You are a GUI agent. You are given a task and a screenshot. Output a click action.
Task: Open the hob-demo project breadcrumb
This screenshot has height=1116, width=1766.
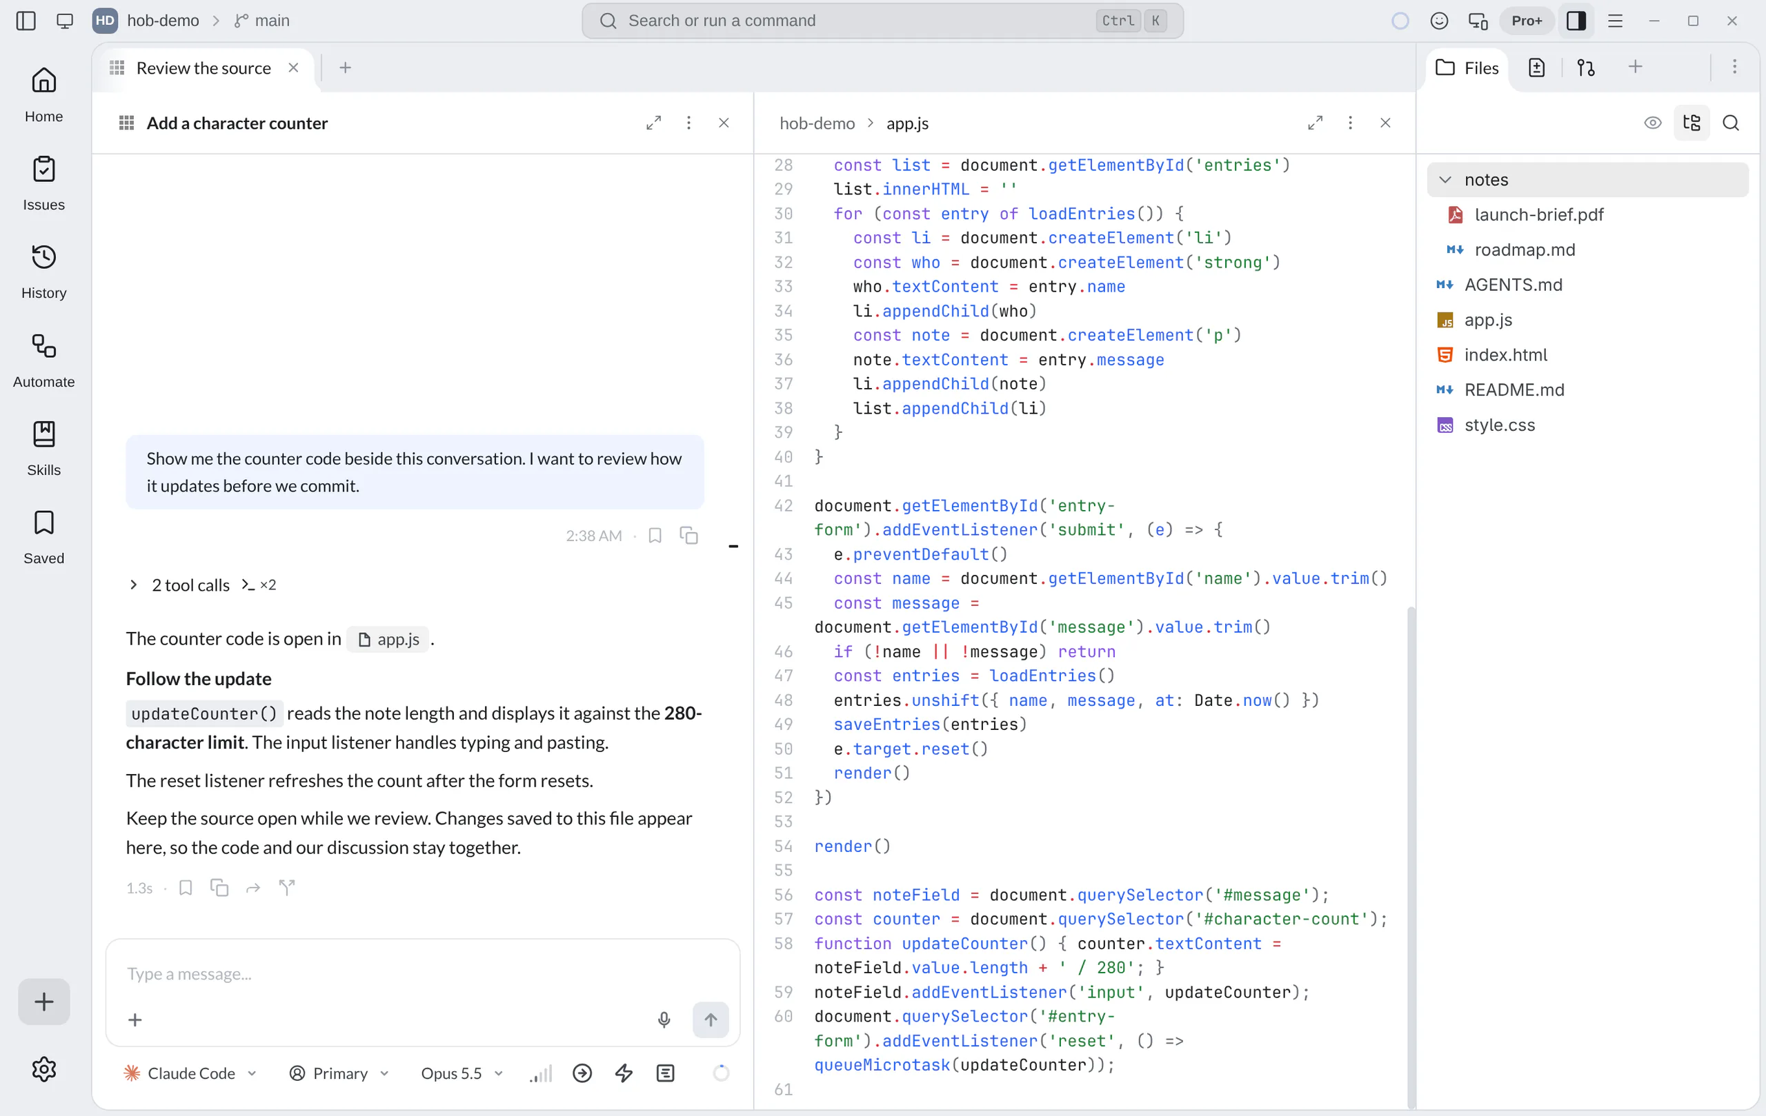click(163, 21)
